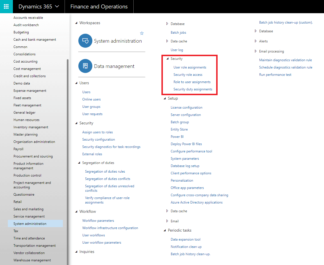Collapse the Setup section
Screen dimensions: 324x265
coord(165,99)
